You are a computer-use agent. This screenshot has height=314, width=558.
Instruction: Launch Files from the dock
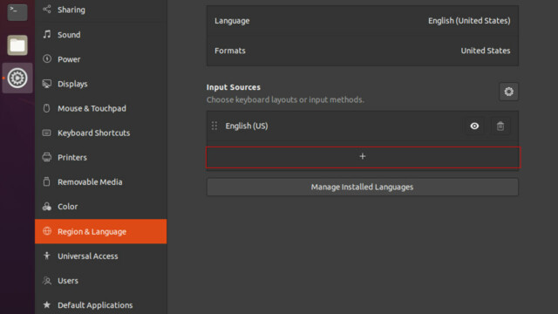17,45
